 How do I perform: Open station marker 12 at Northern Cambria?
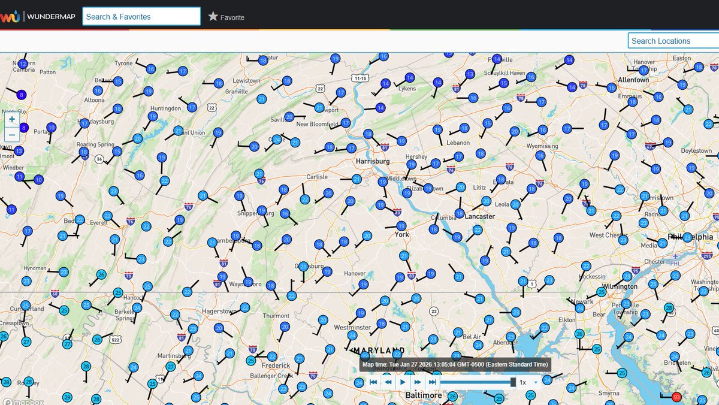[23, 64]
